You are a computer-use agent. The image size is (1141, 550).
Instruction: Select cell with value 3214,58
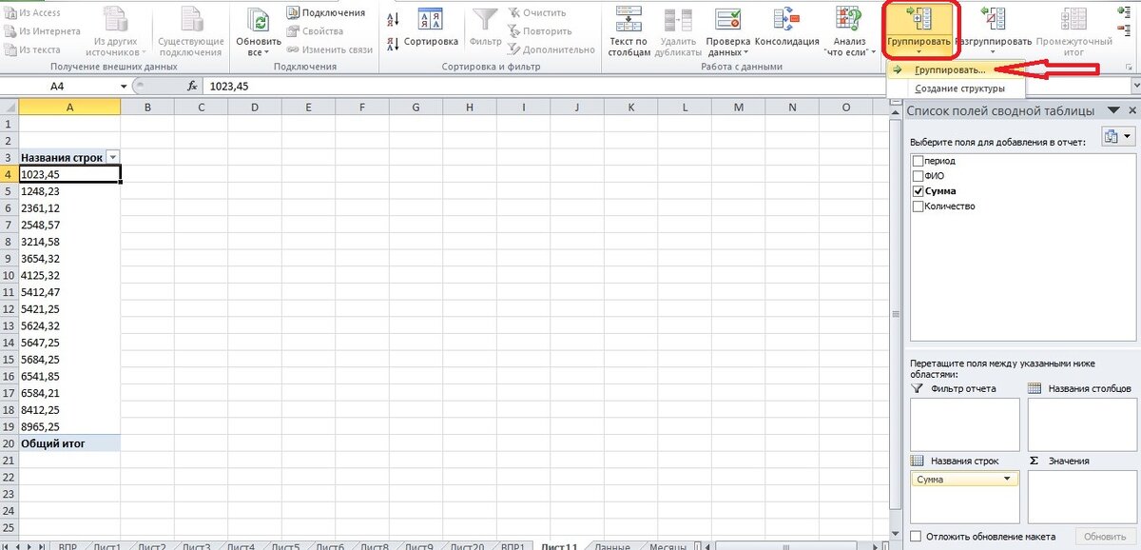(x=69, y=242)
